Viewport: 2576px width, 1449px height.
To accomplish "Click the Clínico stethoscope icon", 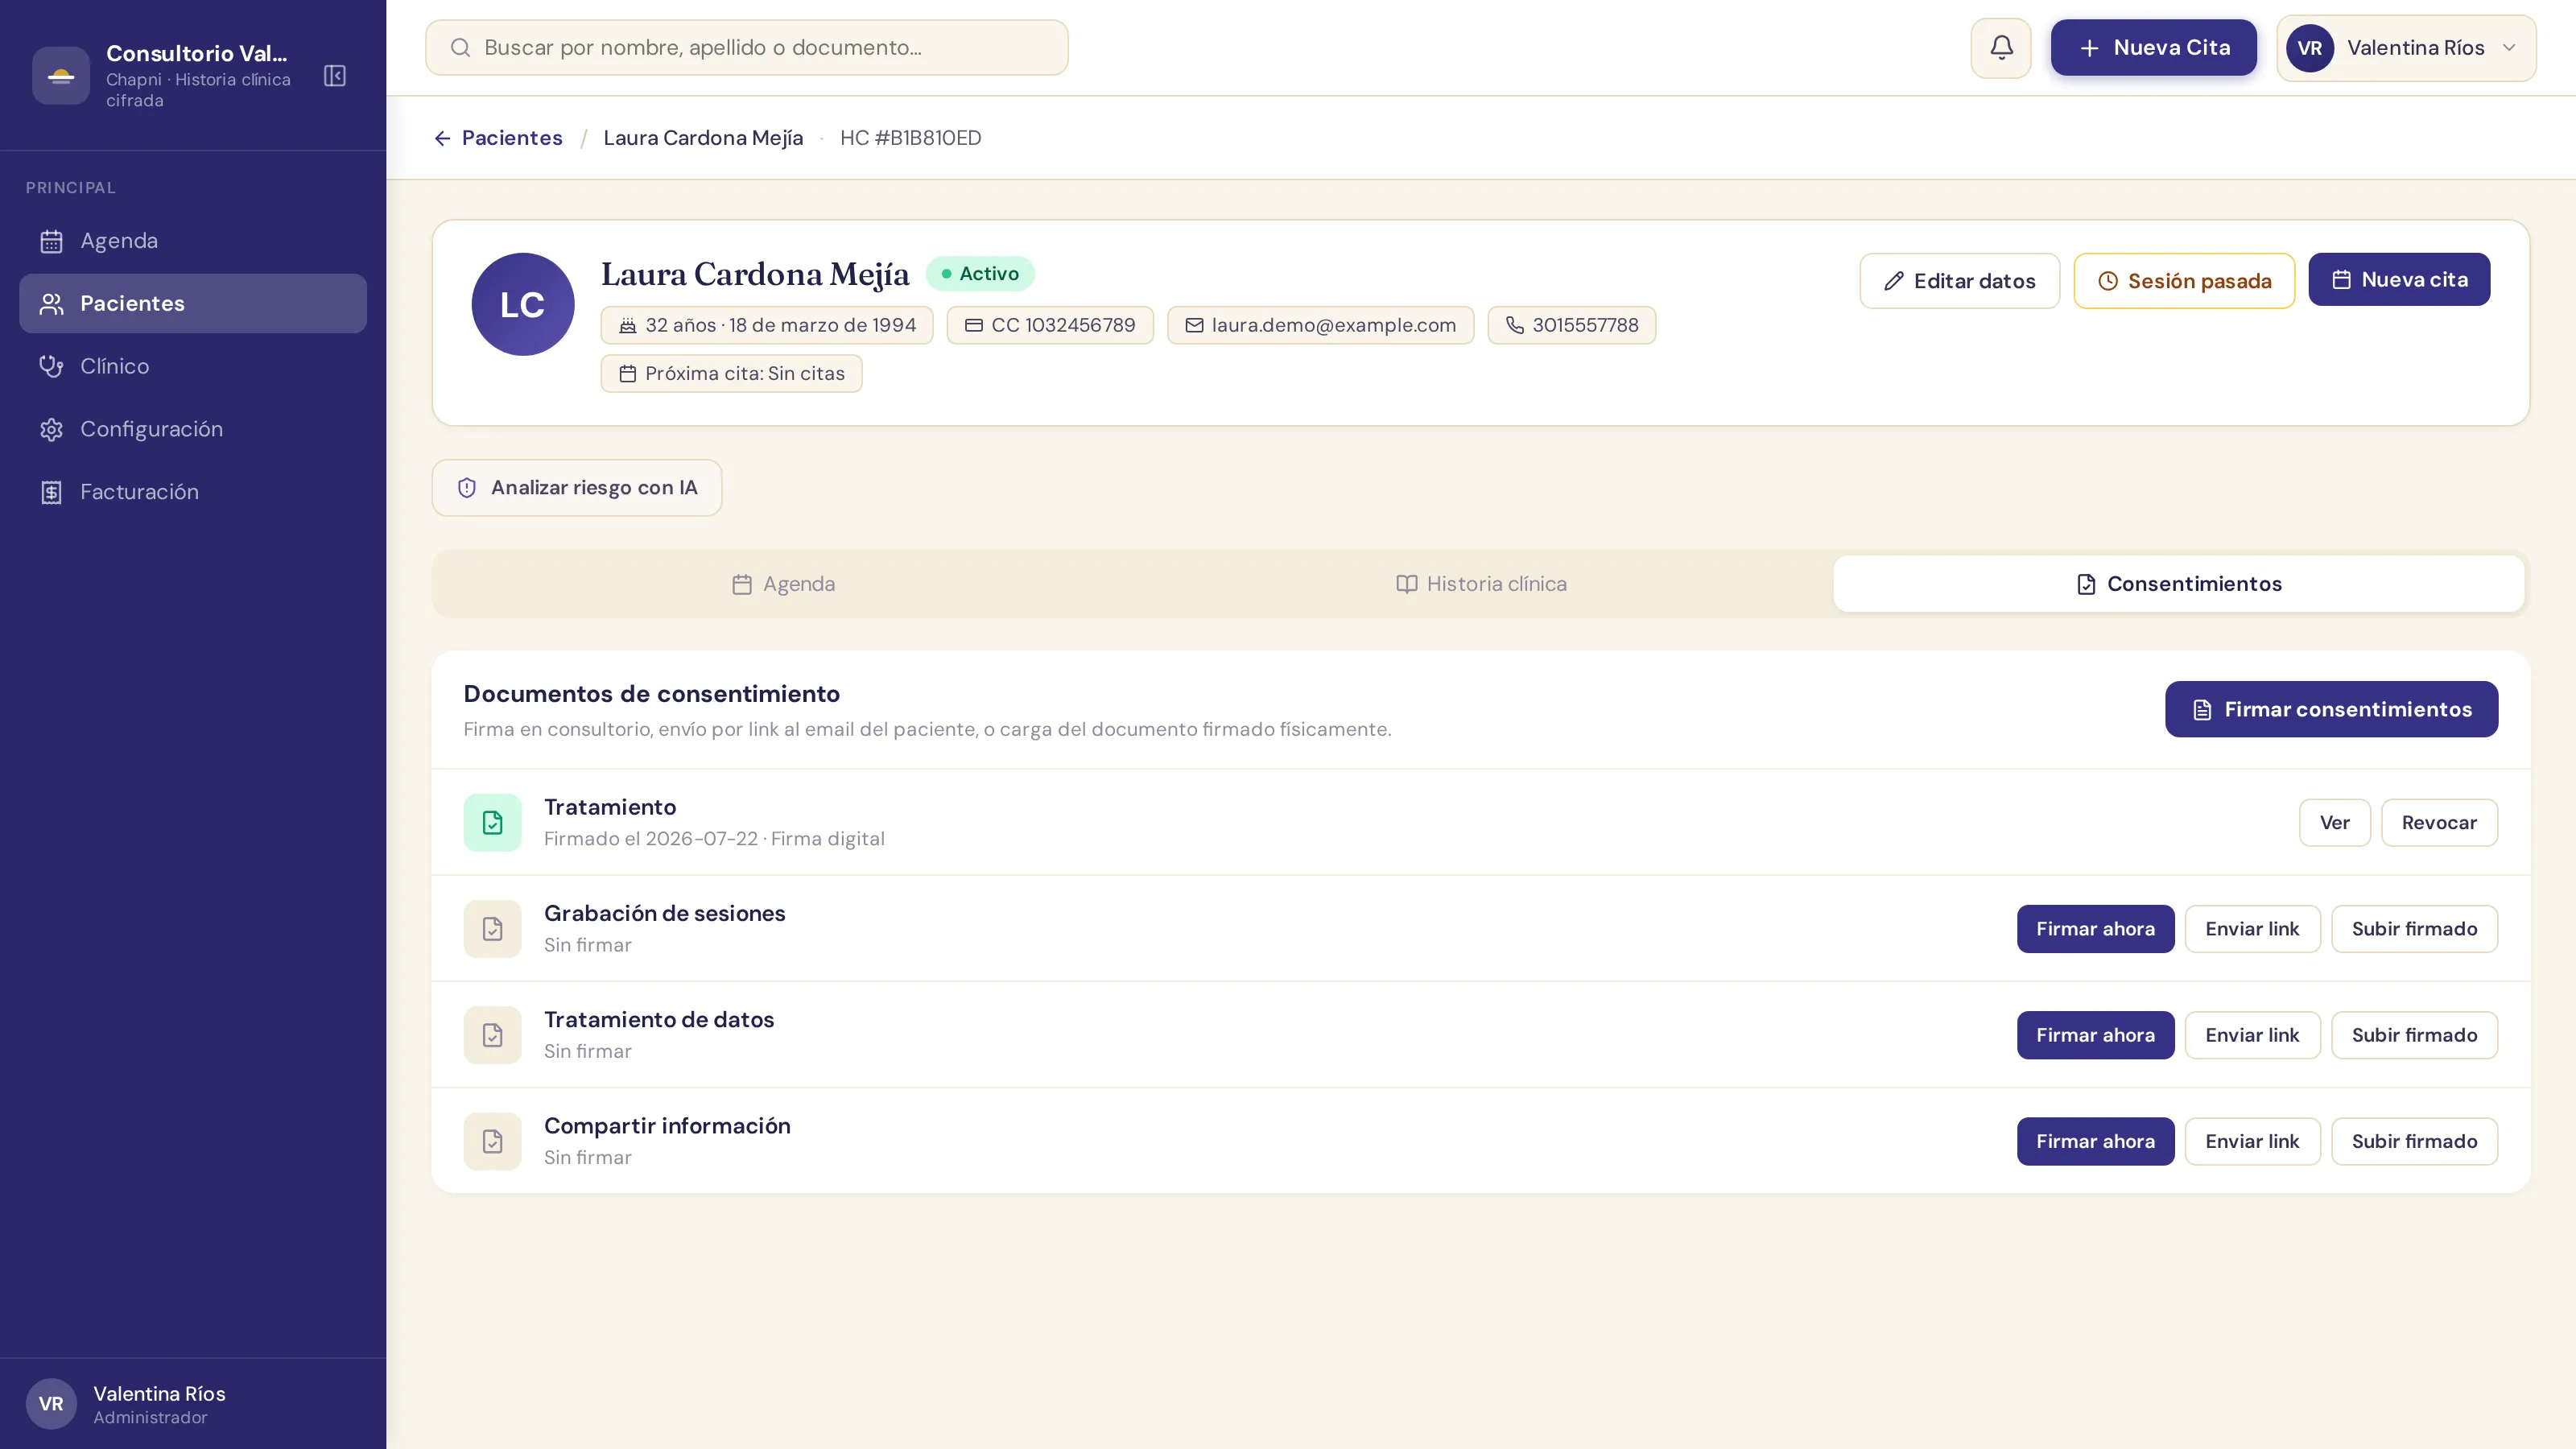I will [x=51, y=366].
